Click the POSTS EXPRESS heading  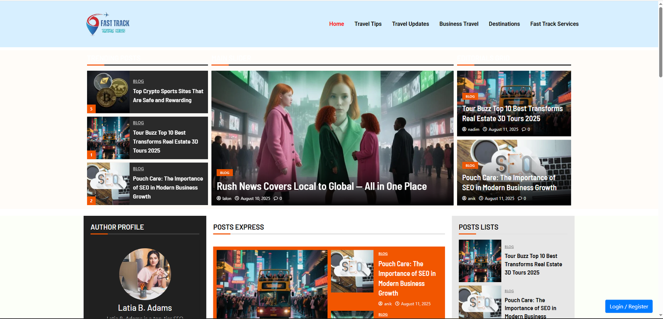[x=239, y=227]
